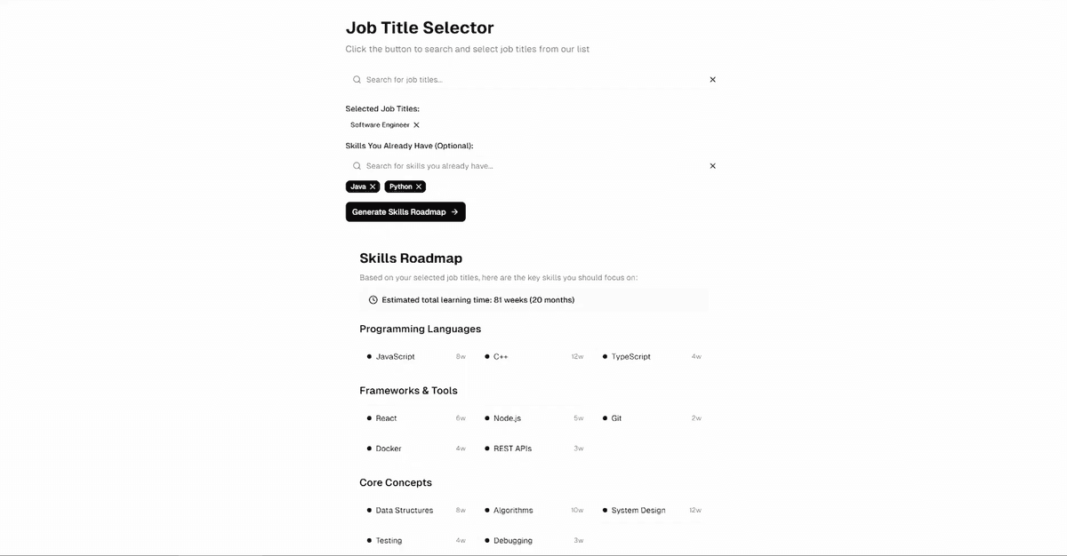The height and width of the screenshot is (556, 1067).
Task: Click the clock icon beside learning time estimate
Action: [x=373, y=299]
